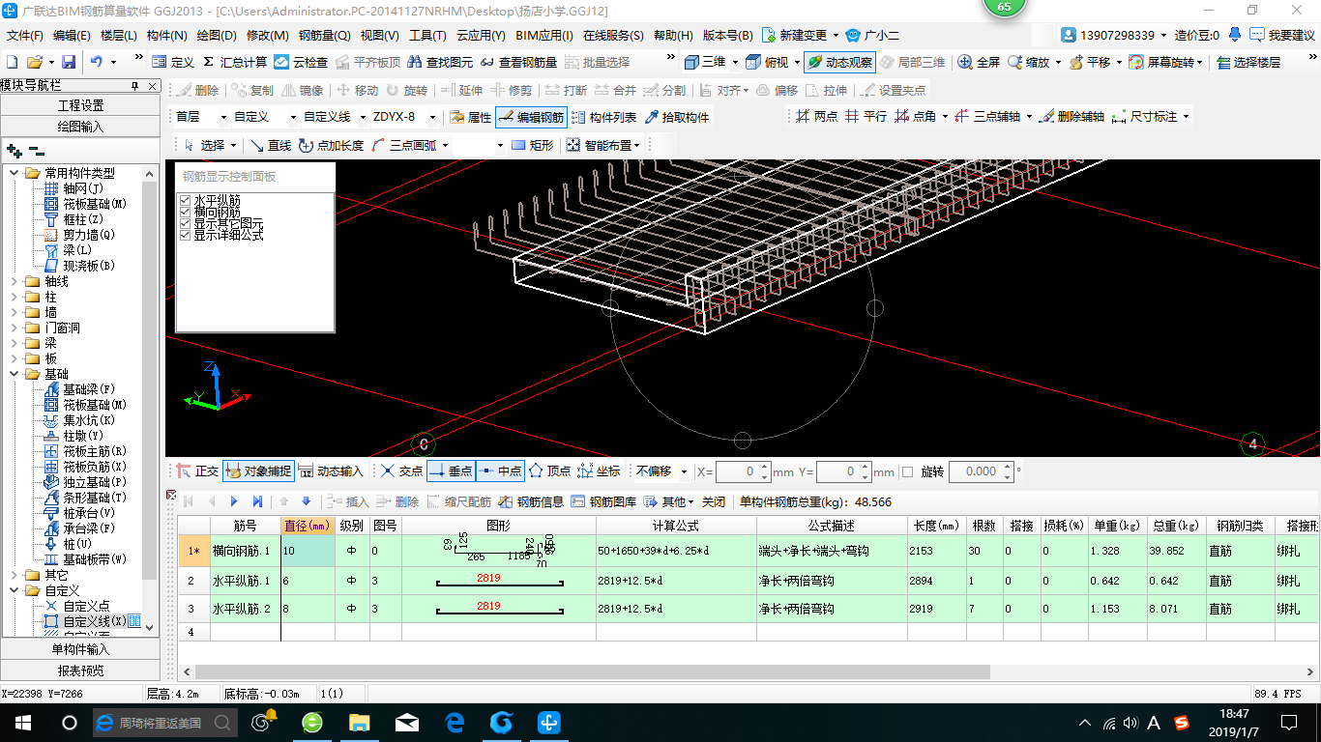The width and height of the screenshot is (1321, 742).
Task: Click the 工程设置 panel button
Action: (80, 105)
